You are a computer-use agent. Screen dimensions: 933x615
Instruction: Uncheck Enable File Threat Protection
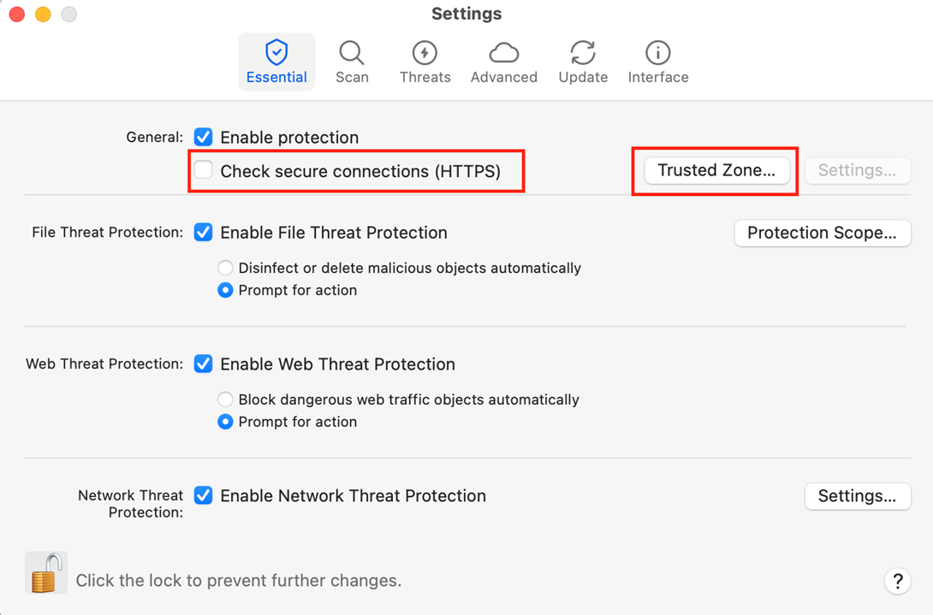click(204, 233)
